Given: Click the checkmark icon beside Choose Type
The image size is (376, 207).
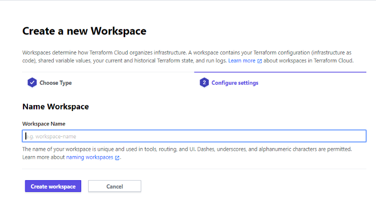Looking at the screenshot, I should click(x=32, y=83).
